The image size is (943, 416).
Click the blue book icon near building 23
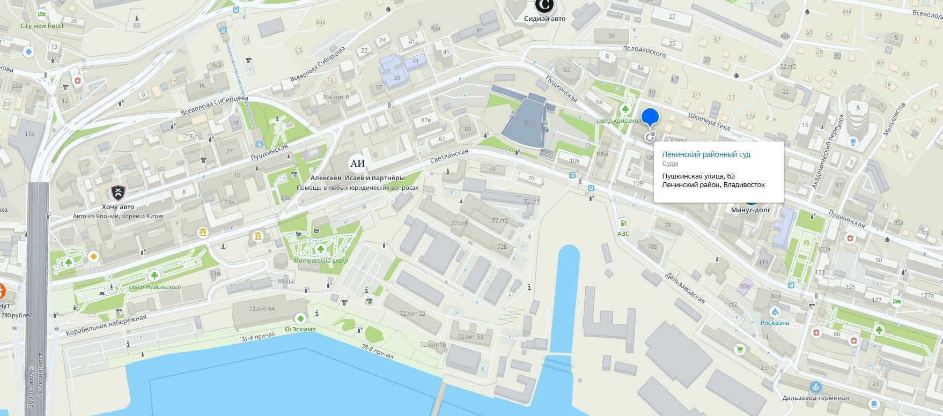pos(874,404)
